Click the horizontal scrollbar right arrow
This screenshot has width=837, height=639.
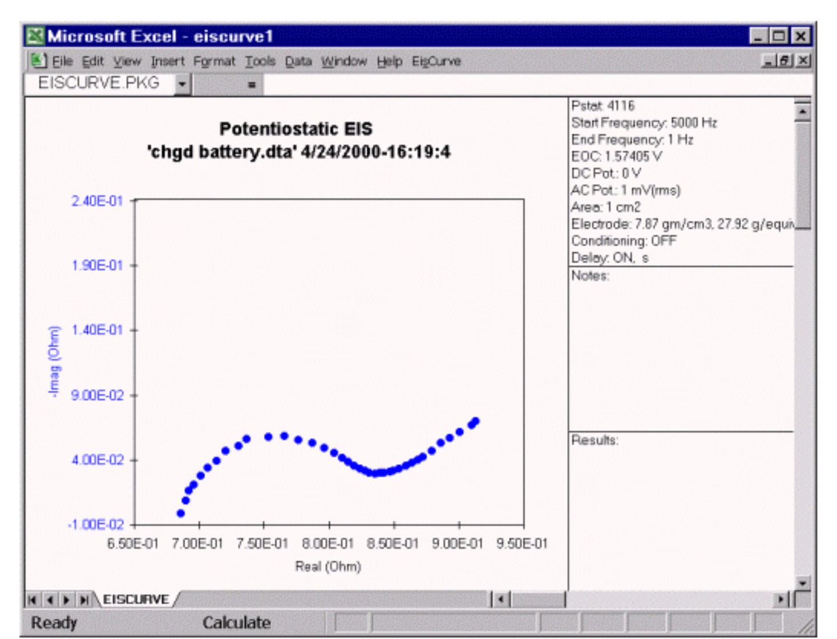[x=781, y=600]
